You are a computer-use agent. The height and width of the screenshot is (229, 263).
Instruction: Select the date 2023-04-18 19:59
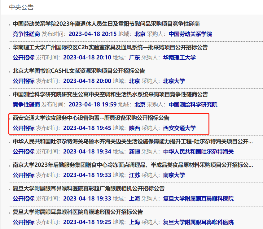click(x=93, y=105)
